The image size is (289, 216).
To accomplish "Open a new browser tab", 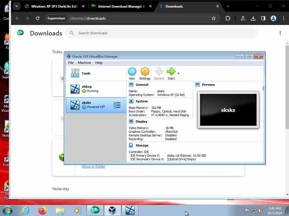I will tap(228, 6).
